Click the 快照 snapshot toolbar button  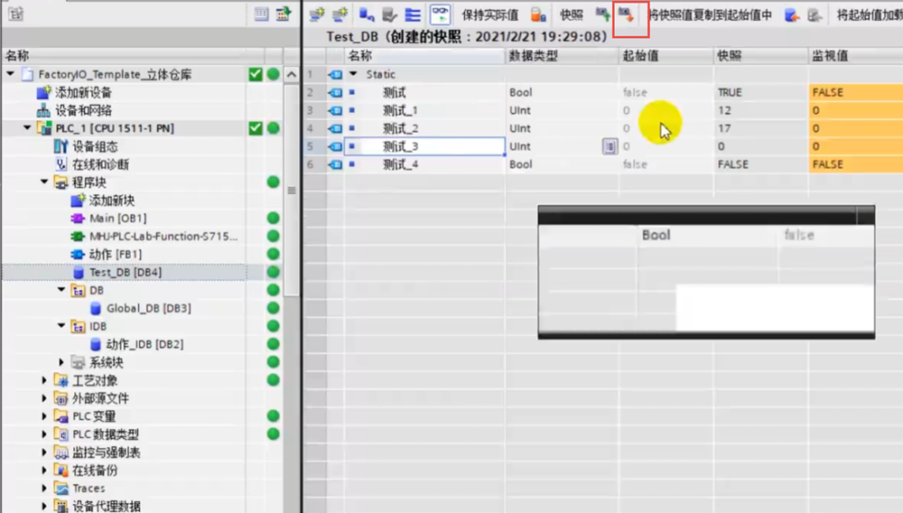tap(572, 15)
